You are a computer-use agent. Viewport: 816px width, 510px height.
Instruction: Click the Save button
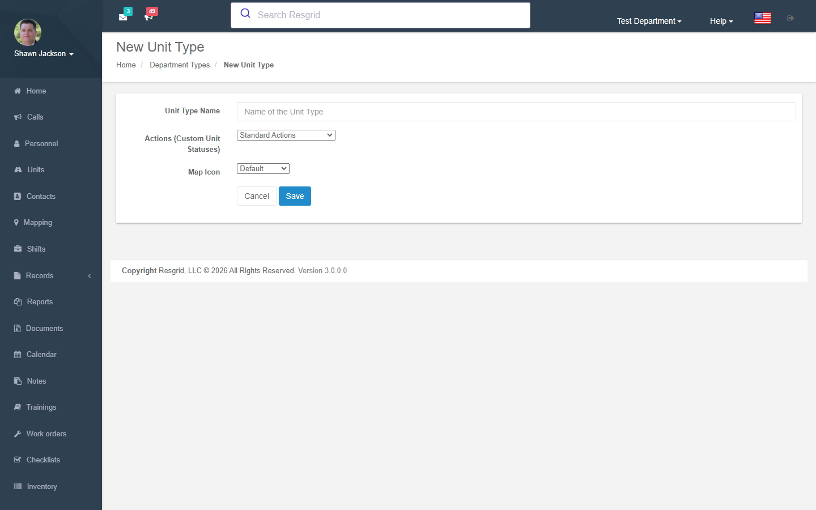(x=295, y=196)
